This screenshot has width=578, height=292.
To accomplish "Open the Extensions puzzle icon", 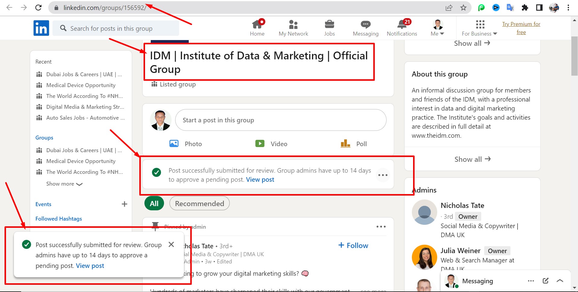I will pos(525,8).
